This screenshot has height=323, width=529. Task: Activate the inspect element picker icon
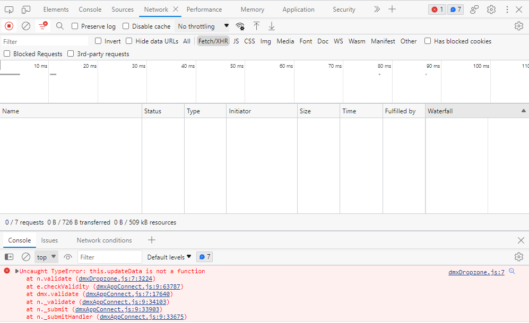(9, 10)
